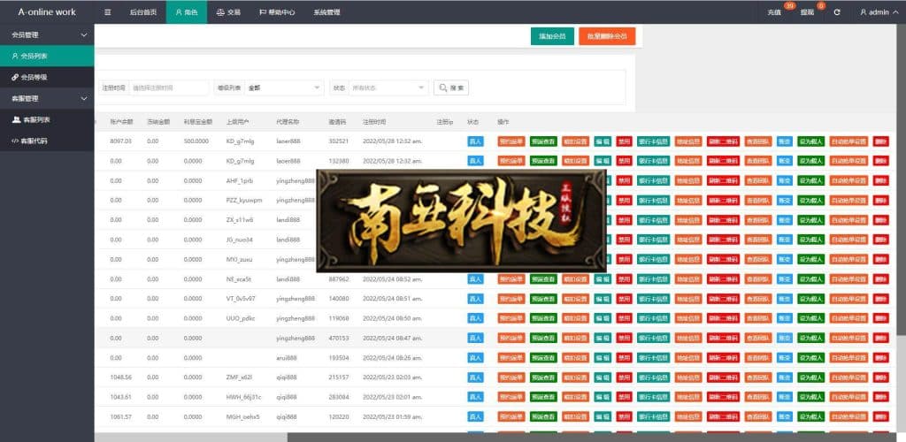Click 编辑 button for user VT_0v5v97
906x442 pixels.
[x=603, y=299]
